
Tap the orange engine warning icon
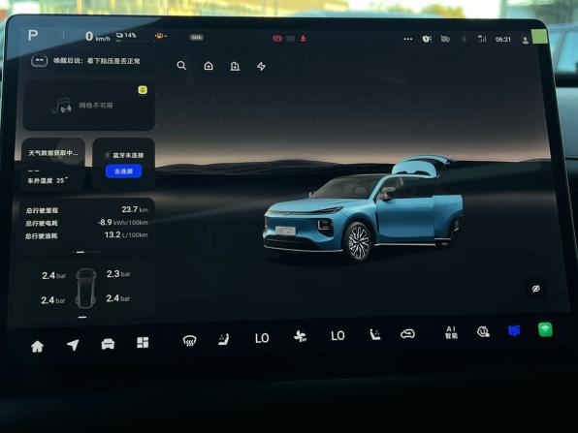[161, 36]
